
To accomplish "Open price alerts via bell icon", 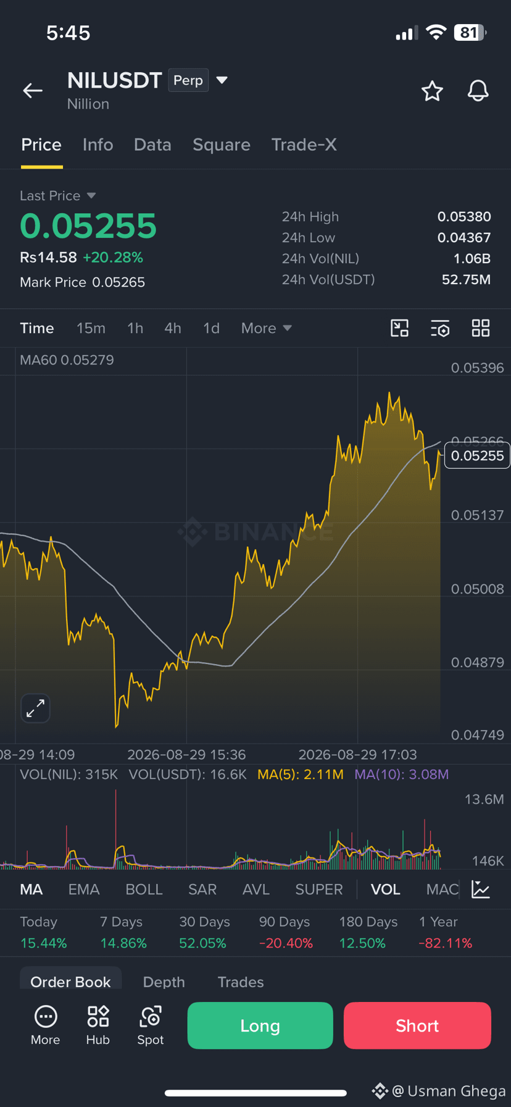I will (x=478, y=91).
